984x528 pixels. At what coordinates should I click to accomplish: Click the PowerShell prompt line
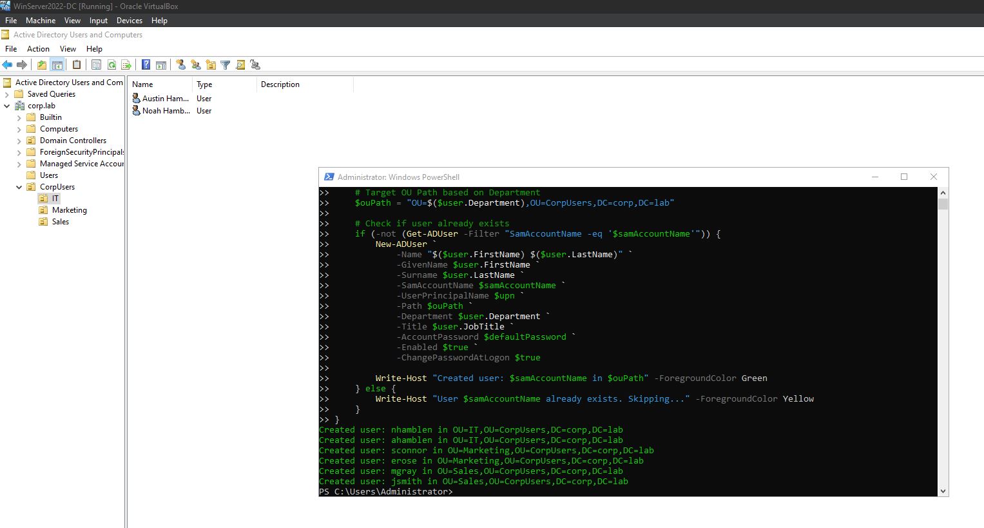click(x=386, y=492)
